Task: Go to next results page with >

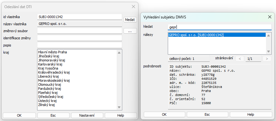Action: 267,59
